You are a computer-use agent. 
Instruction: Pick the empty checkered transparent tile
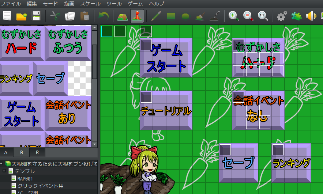coord(80,79)
